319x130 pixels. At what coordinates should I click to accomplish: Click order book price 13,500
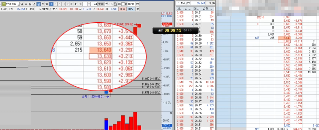[287, 86]
